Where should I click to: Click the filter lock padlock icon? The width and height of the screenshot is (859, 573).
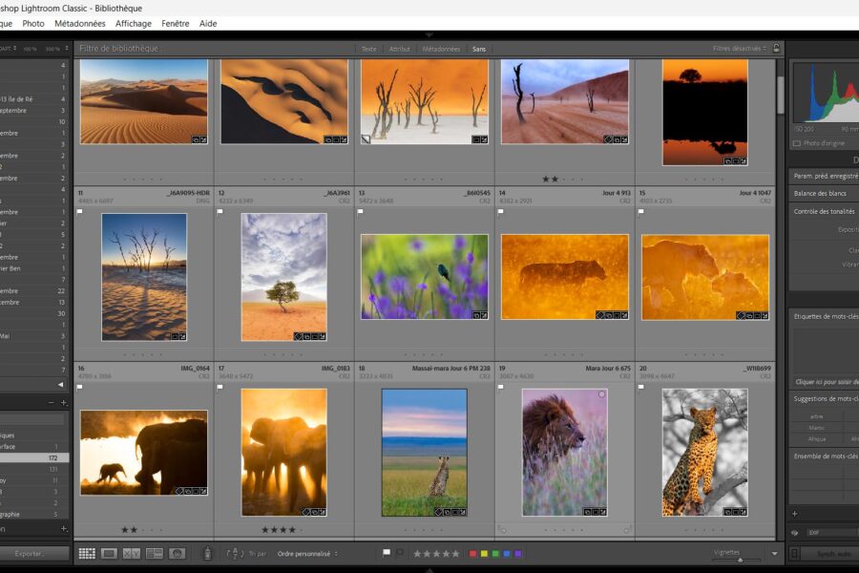pyautogui.click(x=777, y=48)
